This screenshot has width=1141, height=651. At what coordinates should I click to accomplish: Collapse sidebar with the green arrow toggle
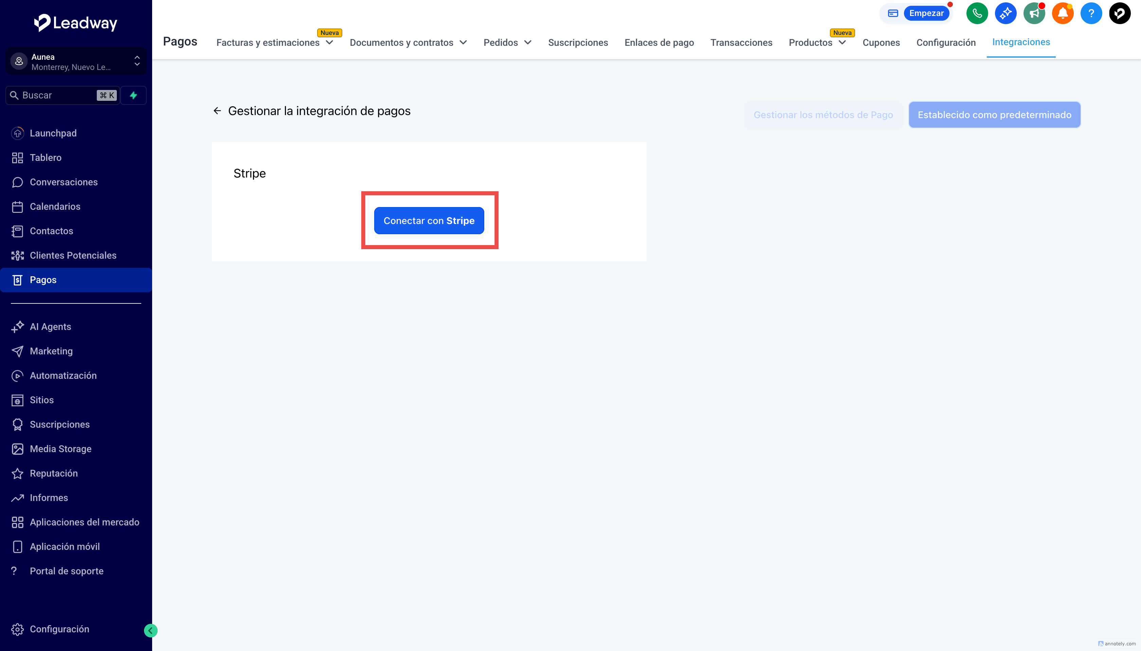(x=151, y=630)
